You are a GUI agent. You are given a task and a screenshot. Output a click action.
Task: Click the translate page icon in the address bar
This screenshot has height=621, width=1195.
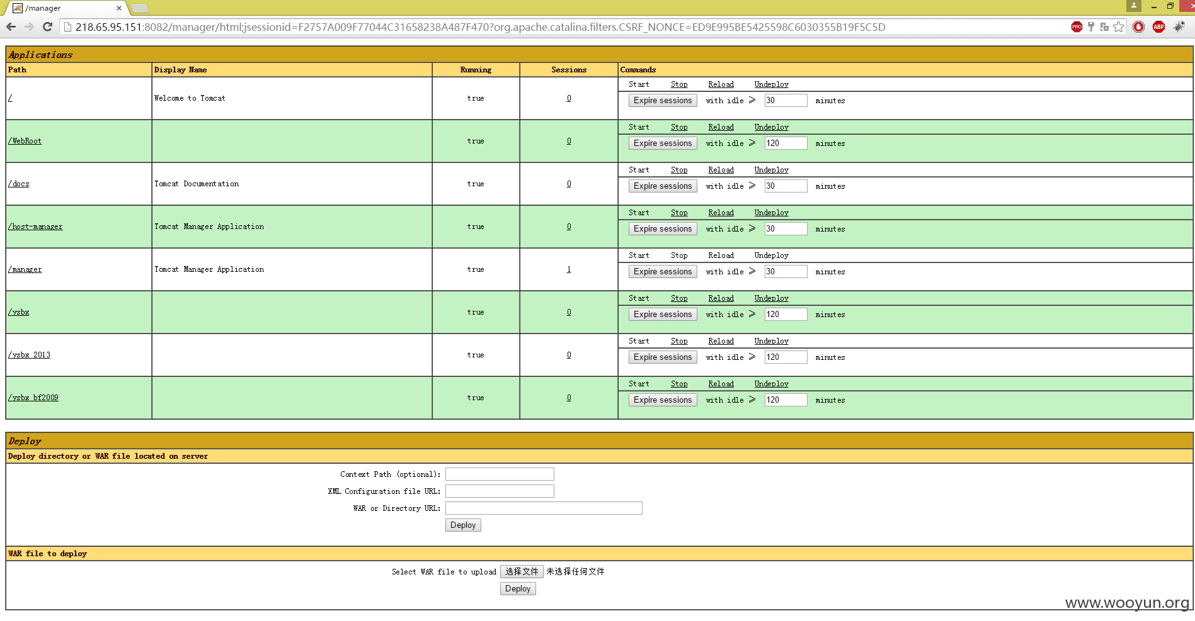pyautogui.click(x=1104, y=26)
